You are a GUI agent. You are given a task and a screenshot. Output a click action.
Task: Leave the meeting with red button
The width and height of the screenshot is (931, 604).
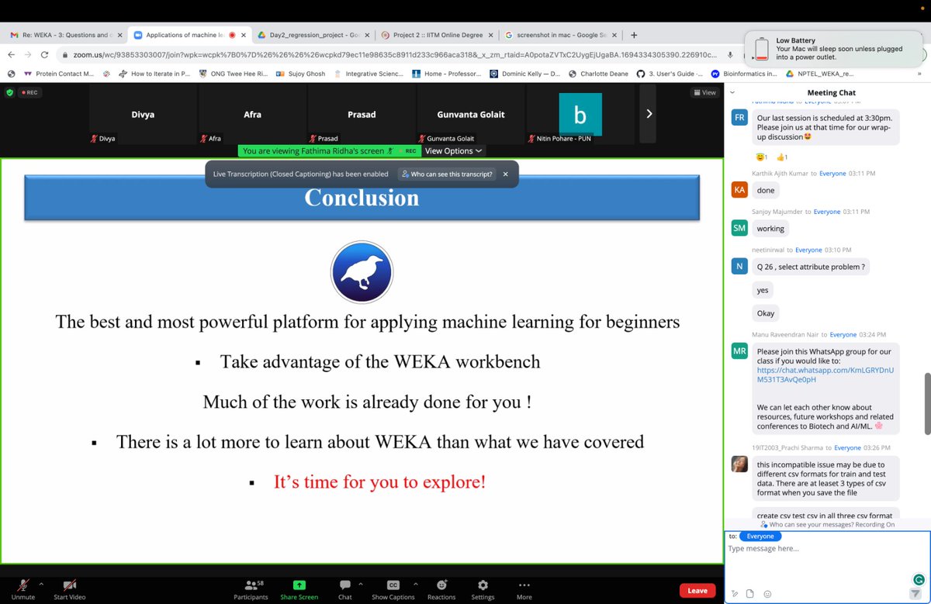point(697,591)
